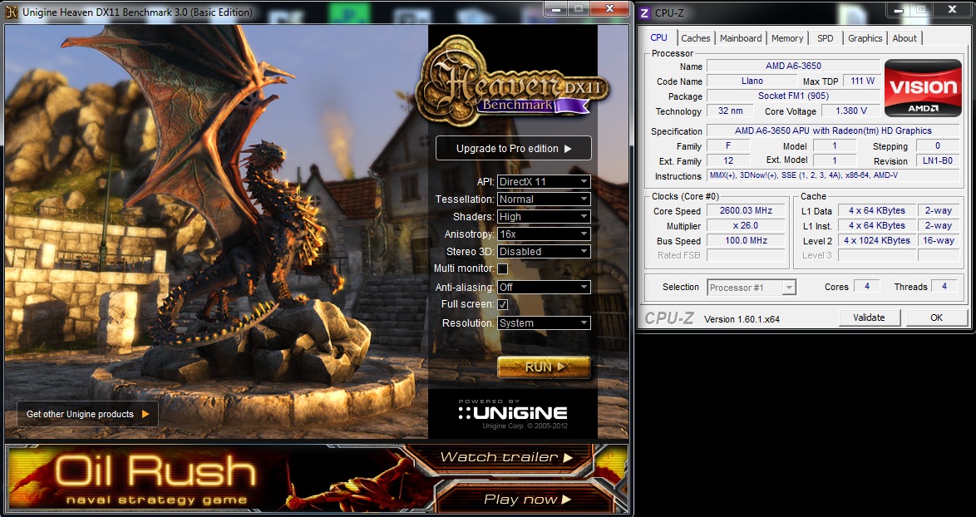Click the 111 W Max TDP value
Viewport: 976px width, 517px height.
tap(861, 81)
